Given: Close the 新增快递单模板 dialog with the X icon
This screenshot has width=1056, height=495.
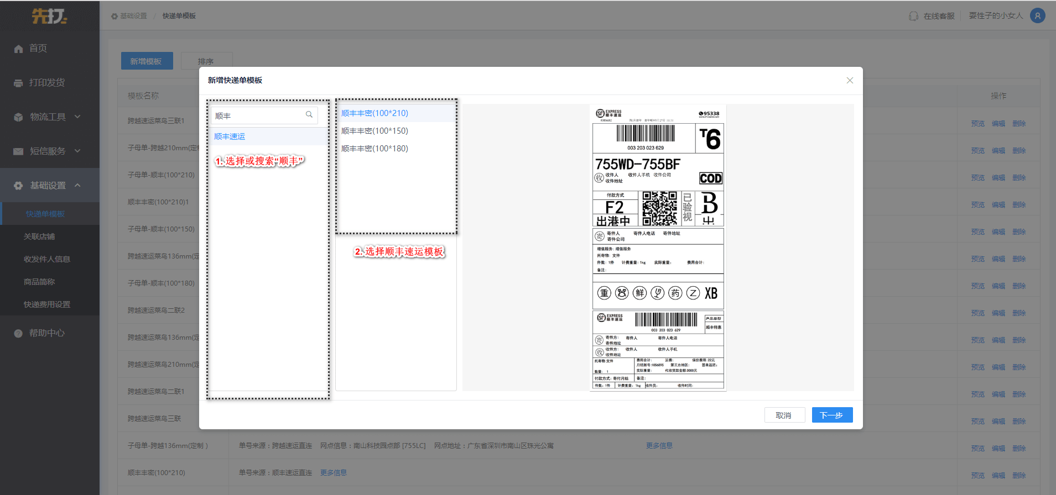Looking at the screenshot, I should point(850,81).
